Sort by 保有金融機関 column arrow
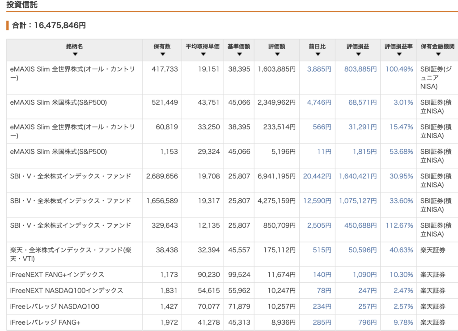Viewport: 458px width, 331px height. (438, 54)
